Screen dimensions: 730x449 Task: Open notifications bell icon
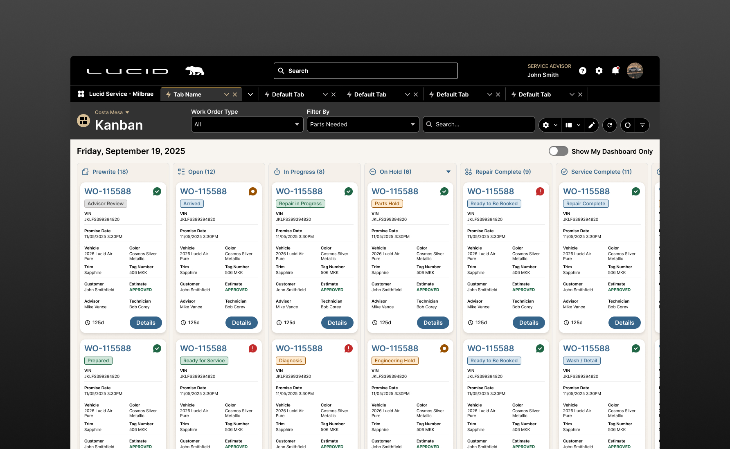coord(615,71)
